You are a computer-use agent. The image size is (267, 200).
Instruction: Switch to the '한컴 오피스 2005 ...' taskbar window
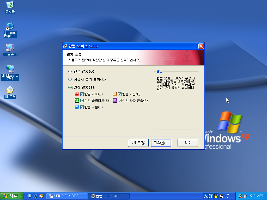point(67,196)
